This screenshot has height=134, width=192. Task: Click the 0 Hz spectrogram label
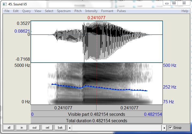[26, 102]
